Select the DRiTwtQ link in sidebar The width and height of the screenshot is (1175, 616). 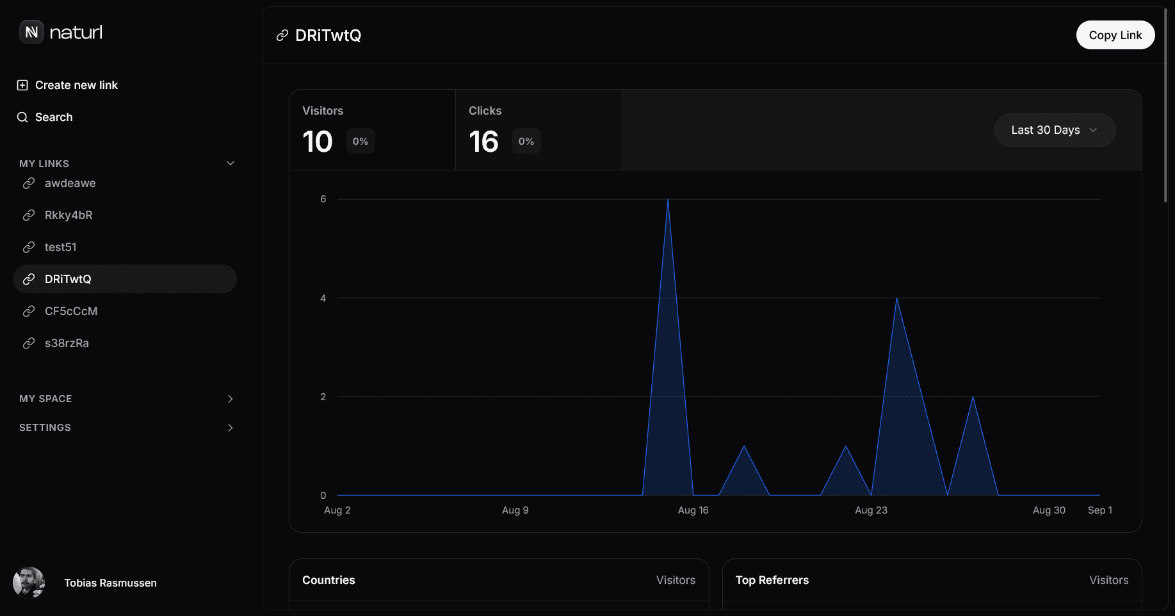[x=125, y=279]
